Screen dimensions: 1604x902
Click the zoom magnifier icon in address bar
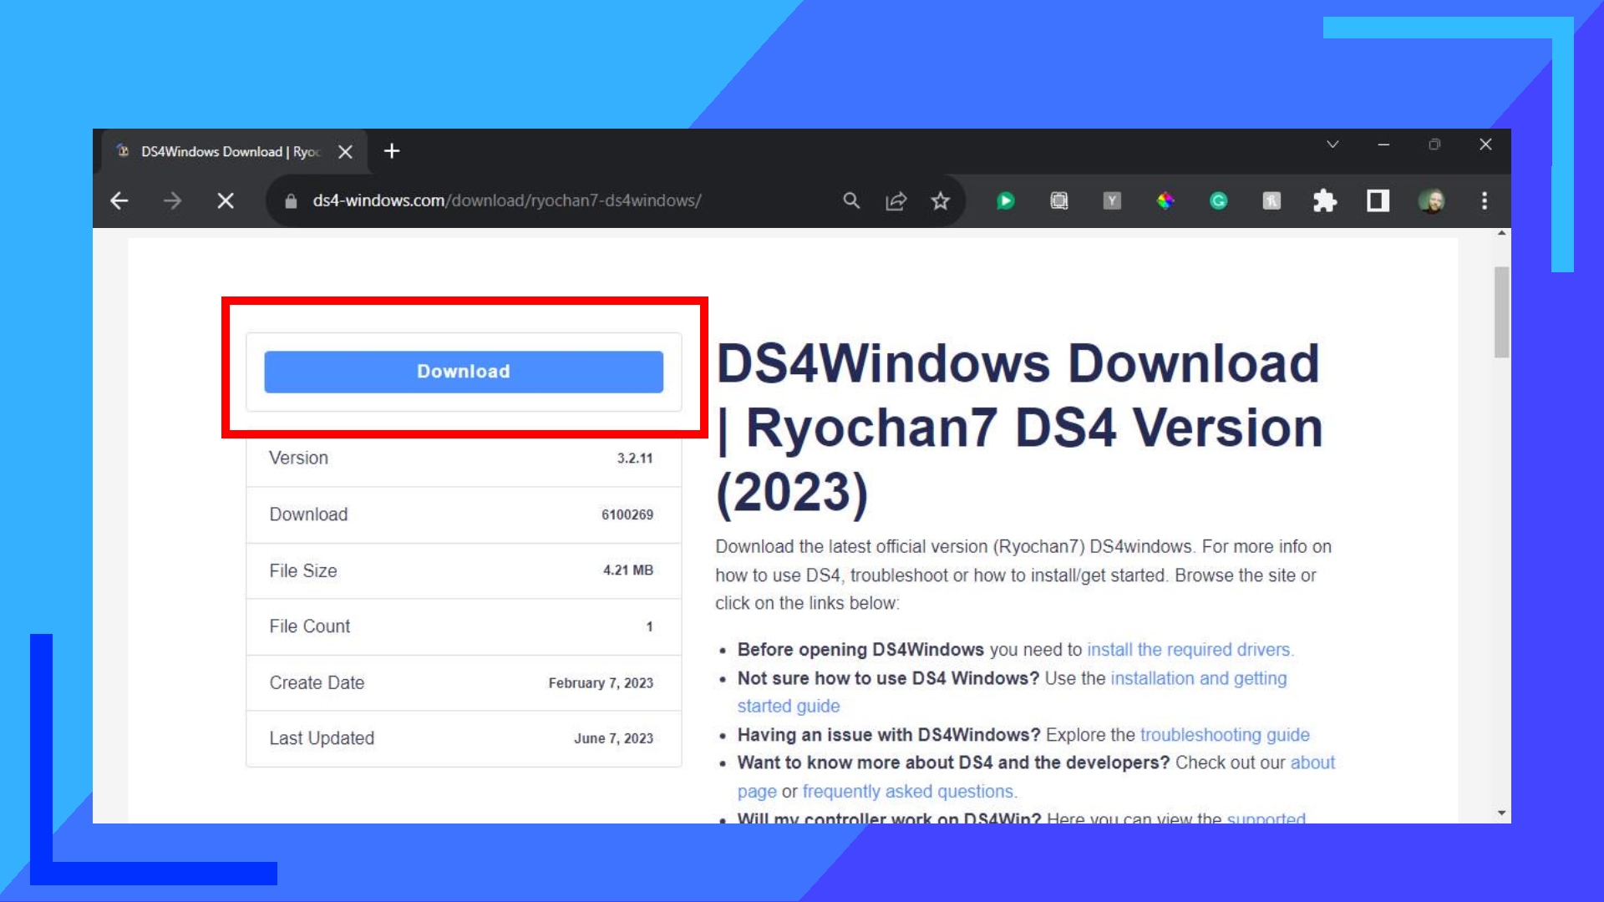click(851, 200)
